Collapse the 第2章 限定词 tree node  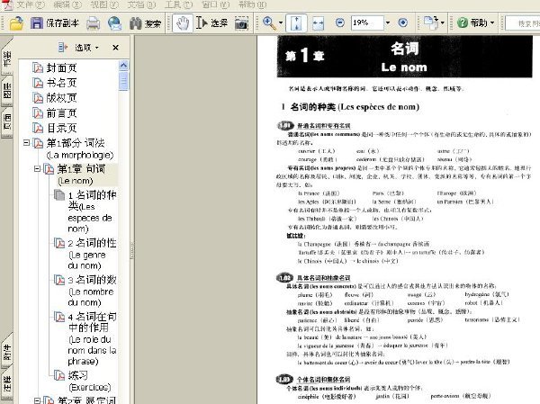[x=37, y=400]
